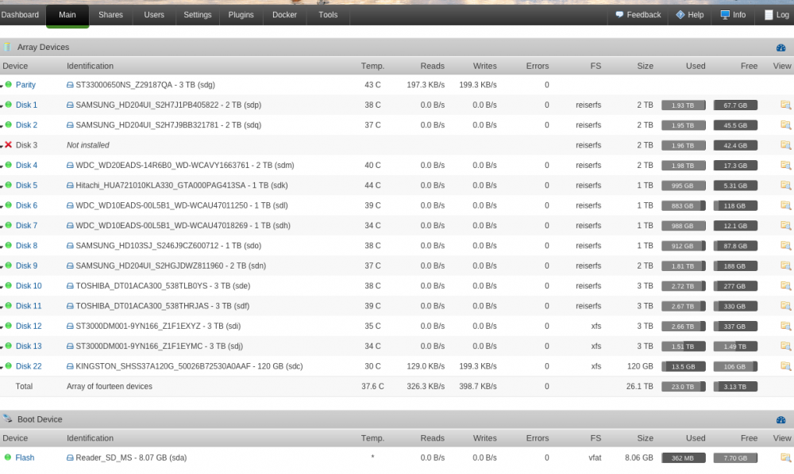
Task: Click green status ball for Flash
Action: pos(8,457)
